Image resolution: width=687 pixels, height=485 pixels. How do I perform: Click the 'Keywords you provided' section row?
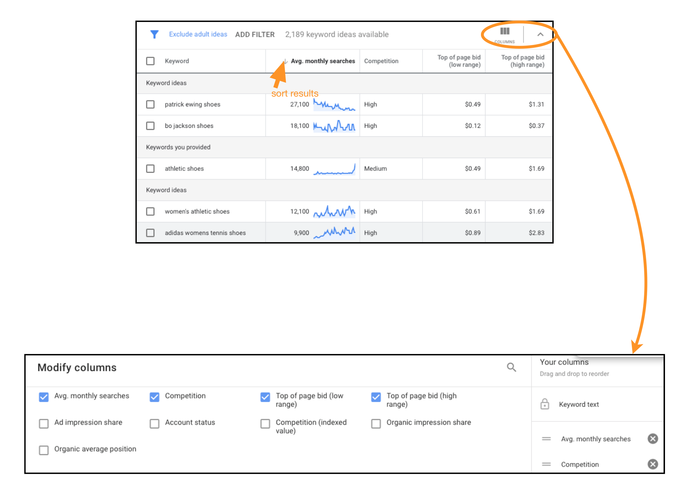(344, 147)
